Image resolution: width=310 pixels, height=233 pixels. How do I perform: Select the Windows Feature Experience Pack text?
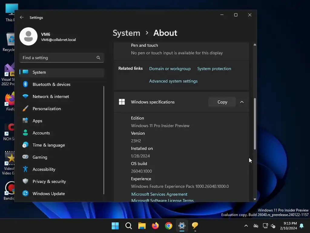tap(180, 187)
